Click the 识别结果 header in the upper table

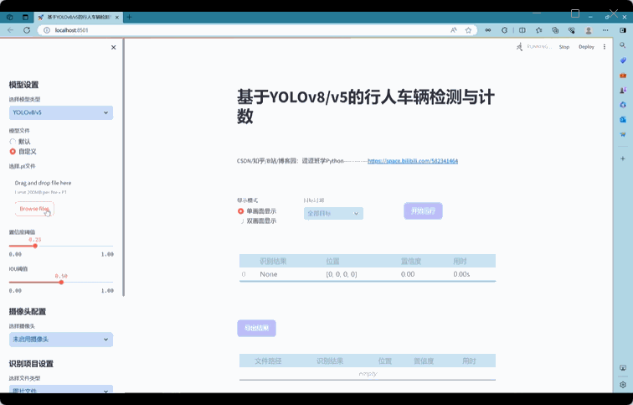(x=273, y=261)
